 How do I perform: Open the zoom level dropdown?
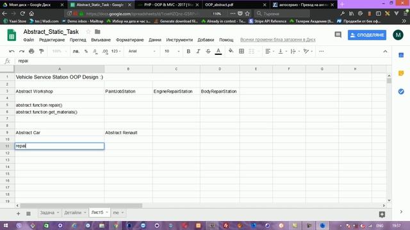tap(59, 51)
